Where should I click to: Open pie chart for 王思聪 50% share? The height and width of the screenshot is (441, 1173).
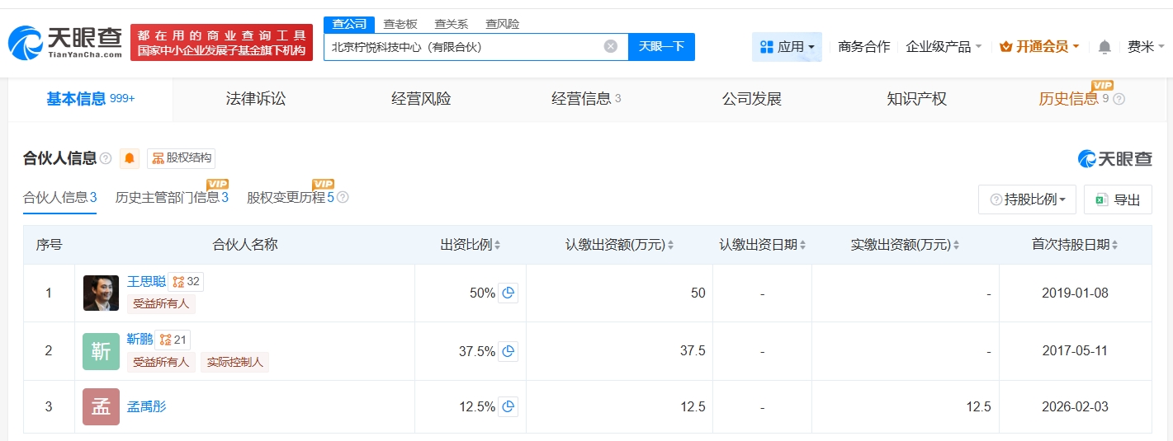click(508, 293)
